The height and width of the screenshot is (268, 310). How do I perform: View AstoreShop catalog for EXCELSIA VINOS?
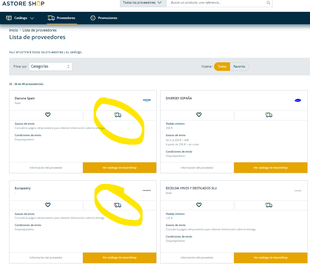pyautogui.click(x=271, y=258)
